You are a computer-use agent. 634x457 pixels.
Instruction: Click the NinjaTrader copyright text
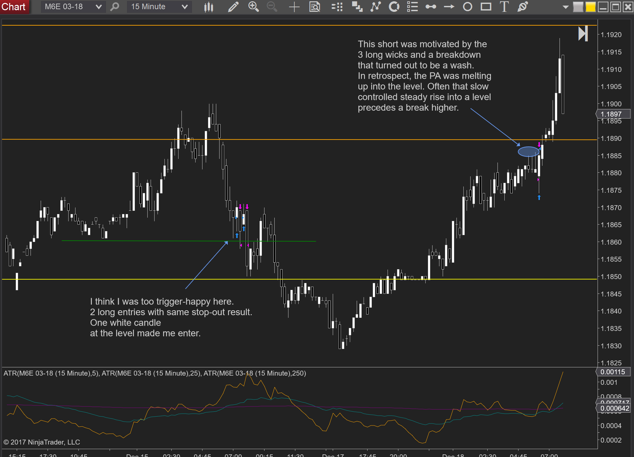pos(42,442)
